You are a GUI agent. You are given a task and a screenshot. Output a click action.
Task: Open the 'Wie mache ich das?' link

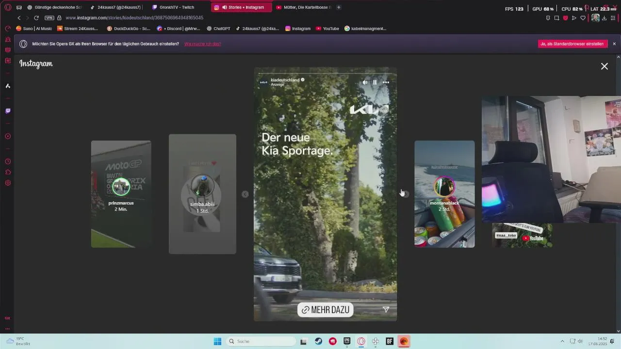pos(203,44)
